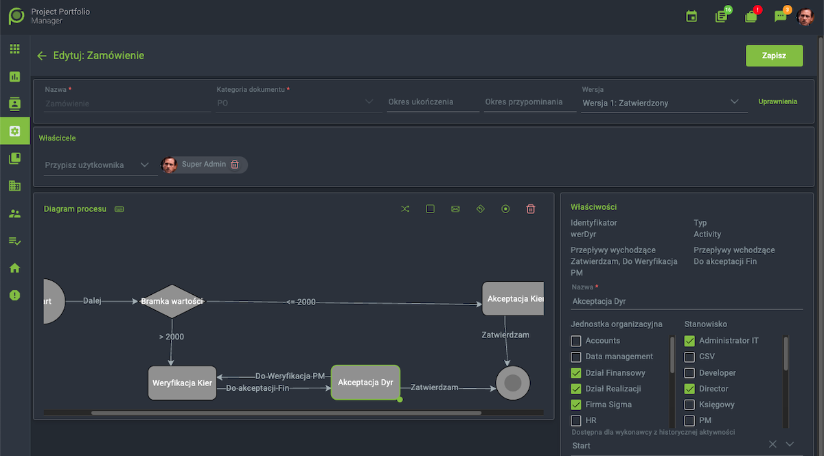This screenshot has width=824, height=456.
Task: Open the apps grid menu in sidebar
Action: pyautogui.click(x=14, y=49)
